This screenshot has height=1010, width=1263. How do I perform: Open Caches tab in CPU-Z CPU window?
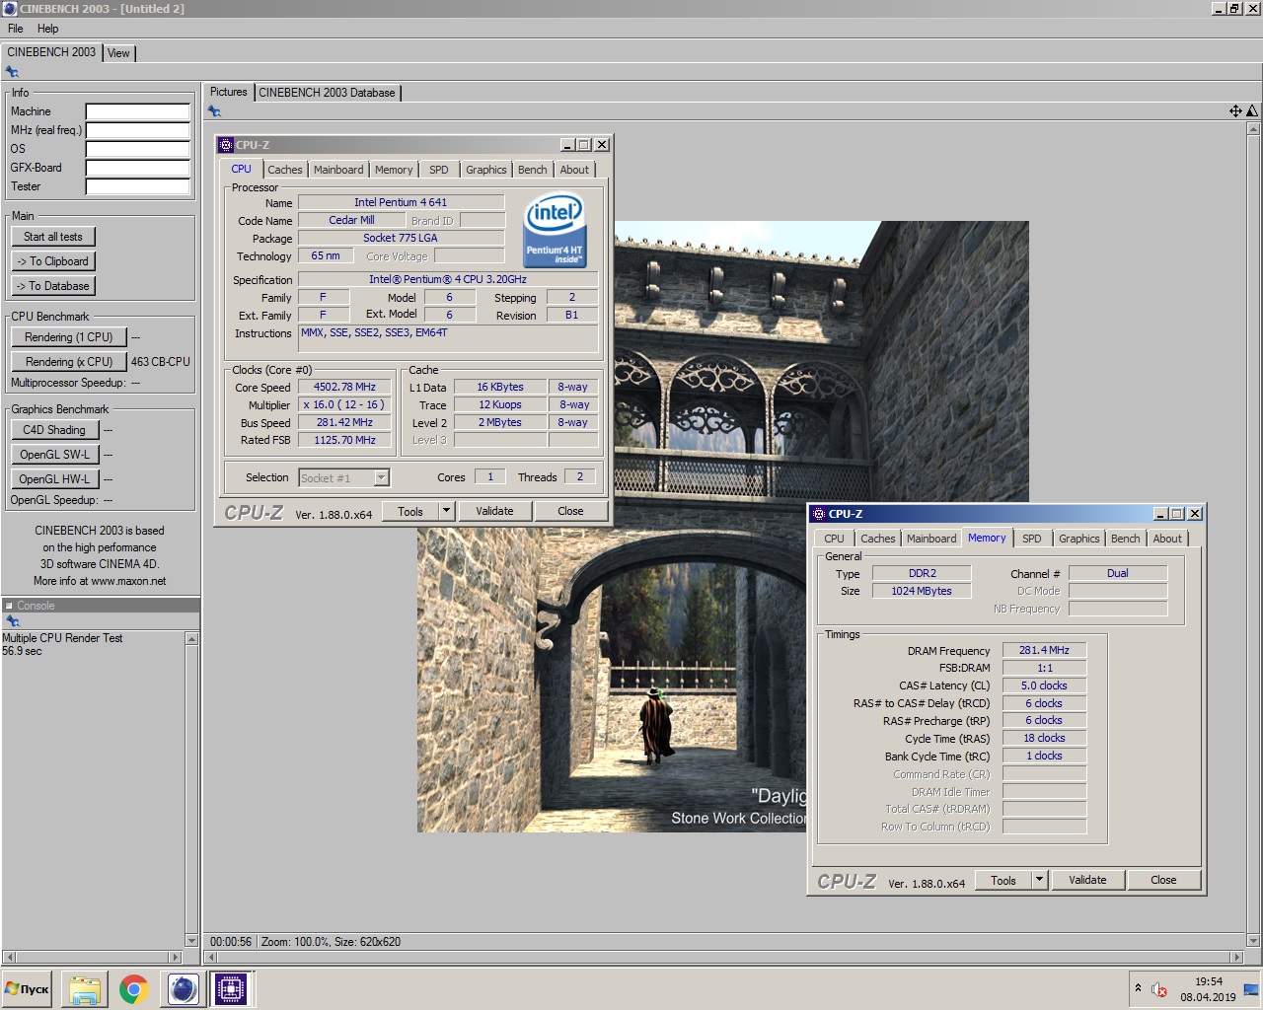285,170
